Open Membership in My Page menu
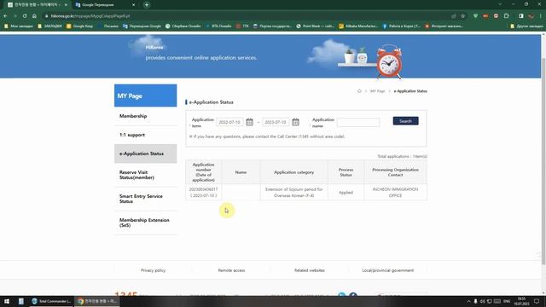Viewport: 546px width, 307px height. pyautogui.click(x=145, y=116)
